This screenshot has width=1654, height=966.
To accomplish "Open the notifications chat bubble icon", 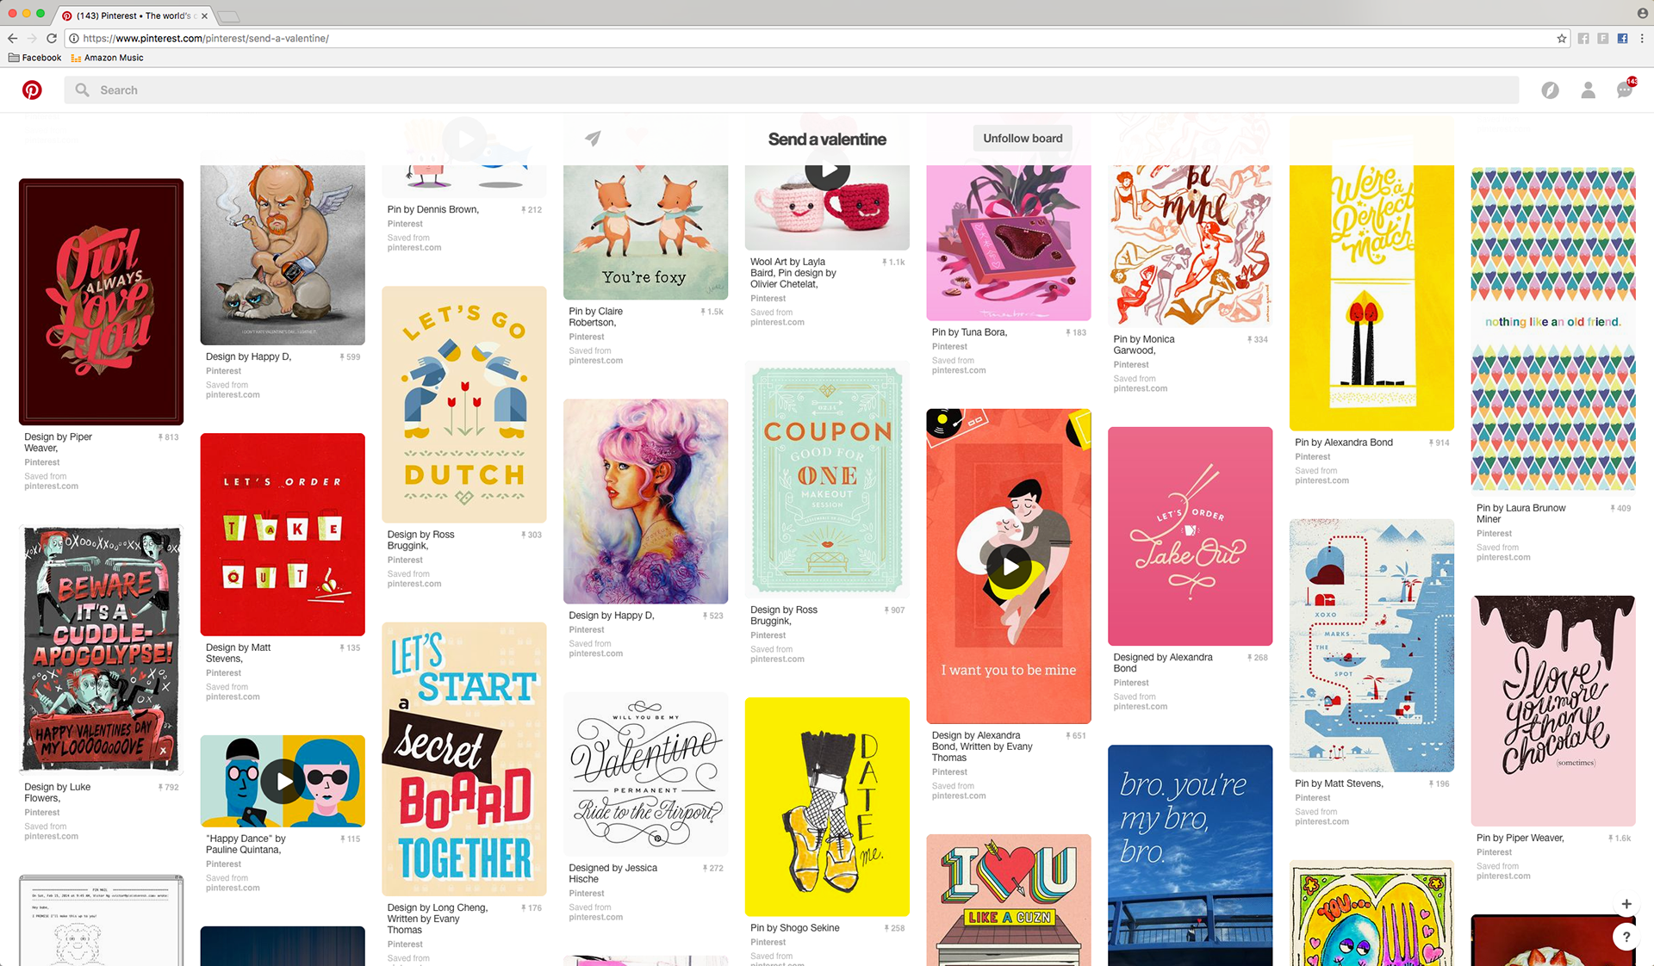I will pyautogui.click(x=1625, y=90).
